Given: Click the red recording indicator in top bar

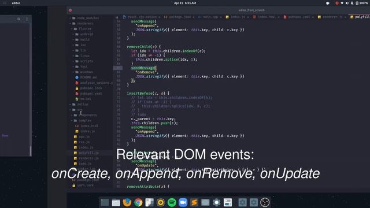Looking at the screenshot, I should click(x=337, y=3).
